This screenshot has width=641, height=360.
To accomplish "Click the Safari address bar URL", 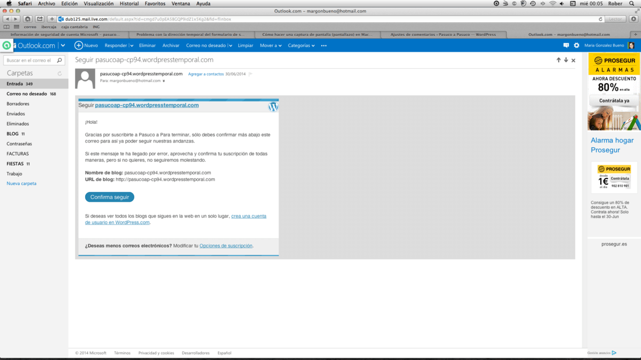I will point(327,19).
